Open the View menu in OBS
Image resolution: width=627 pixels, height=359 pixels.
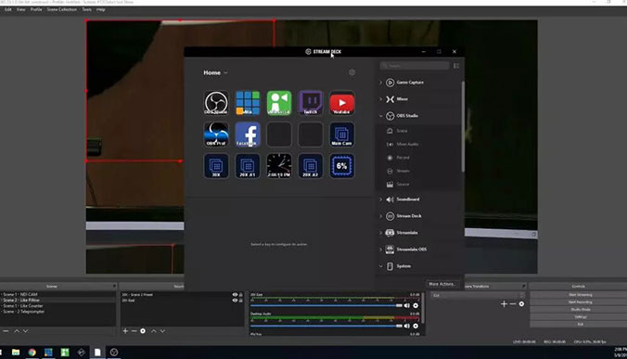tap(20, 9)
